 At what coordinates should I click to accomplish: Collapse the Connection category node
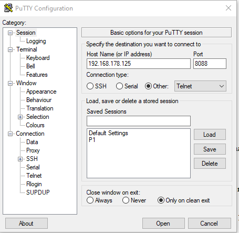pyautogui.click(x=10, y=134)
